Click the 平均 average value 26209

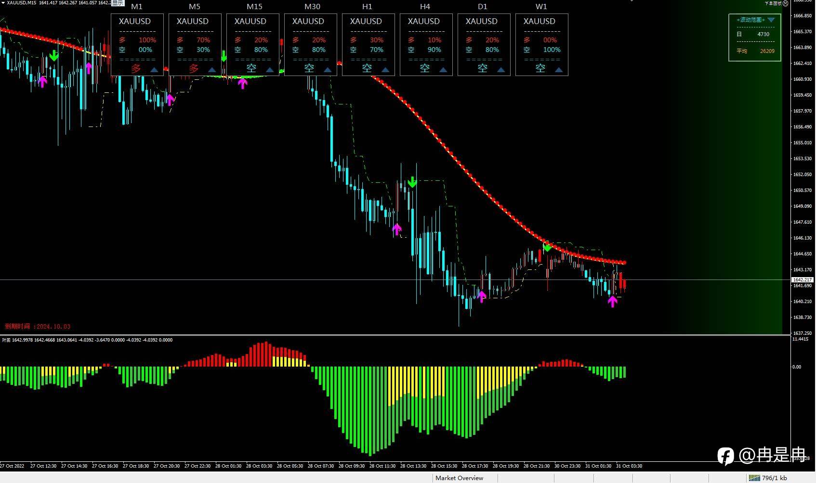767,51
